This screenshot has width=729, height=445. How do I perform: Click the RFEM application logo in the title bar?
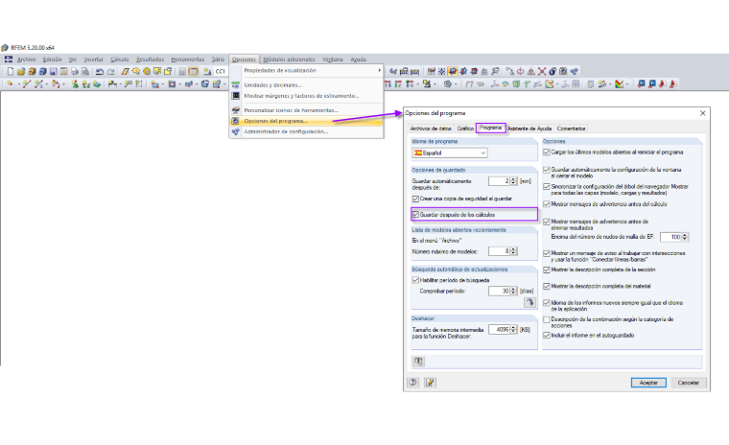point(5,47)
